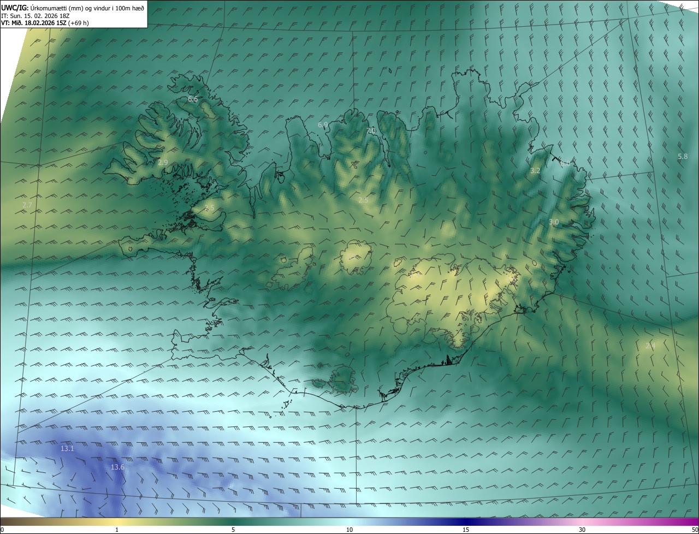Click the 2.4 value label
Viewport: 699px width, 534px height.
click(650, 346)
